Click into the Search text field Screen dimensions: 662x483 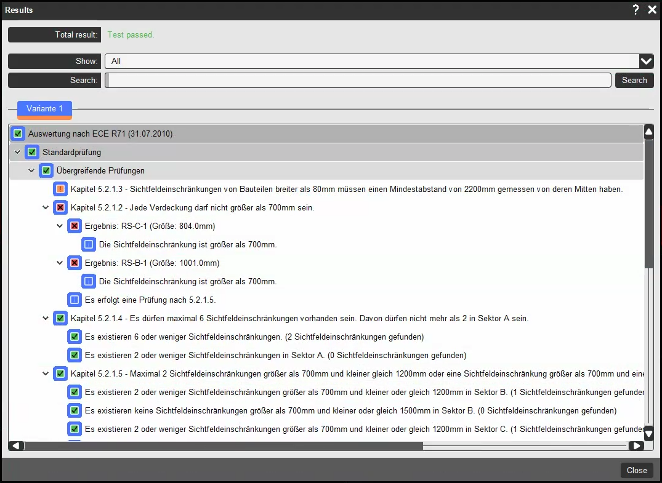point(358,80)
